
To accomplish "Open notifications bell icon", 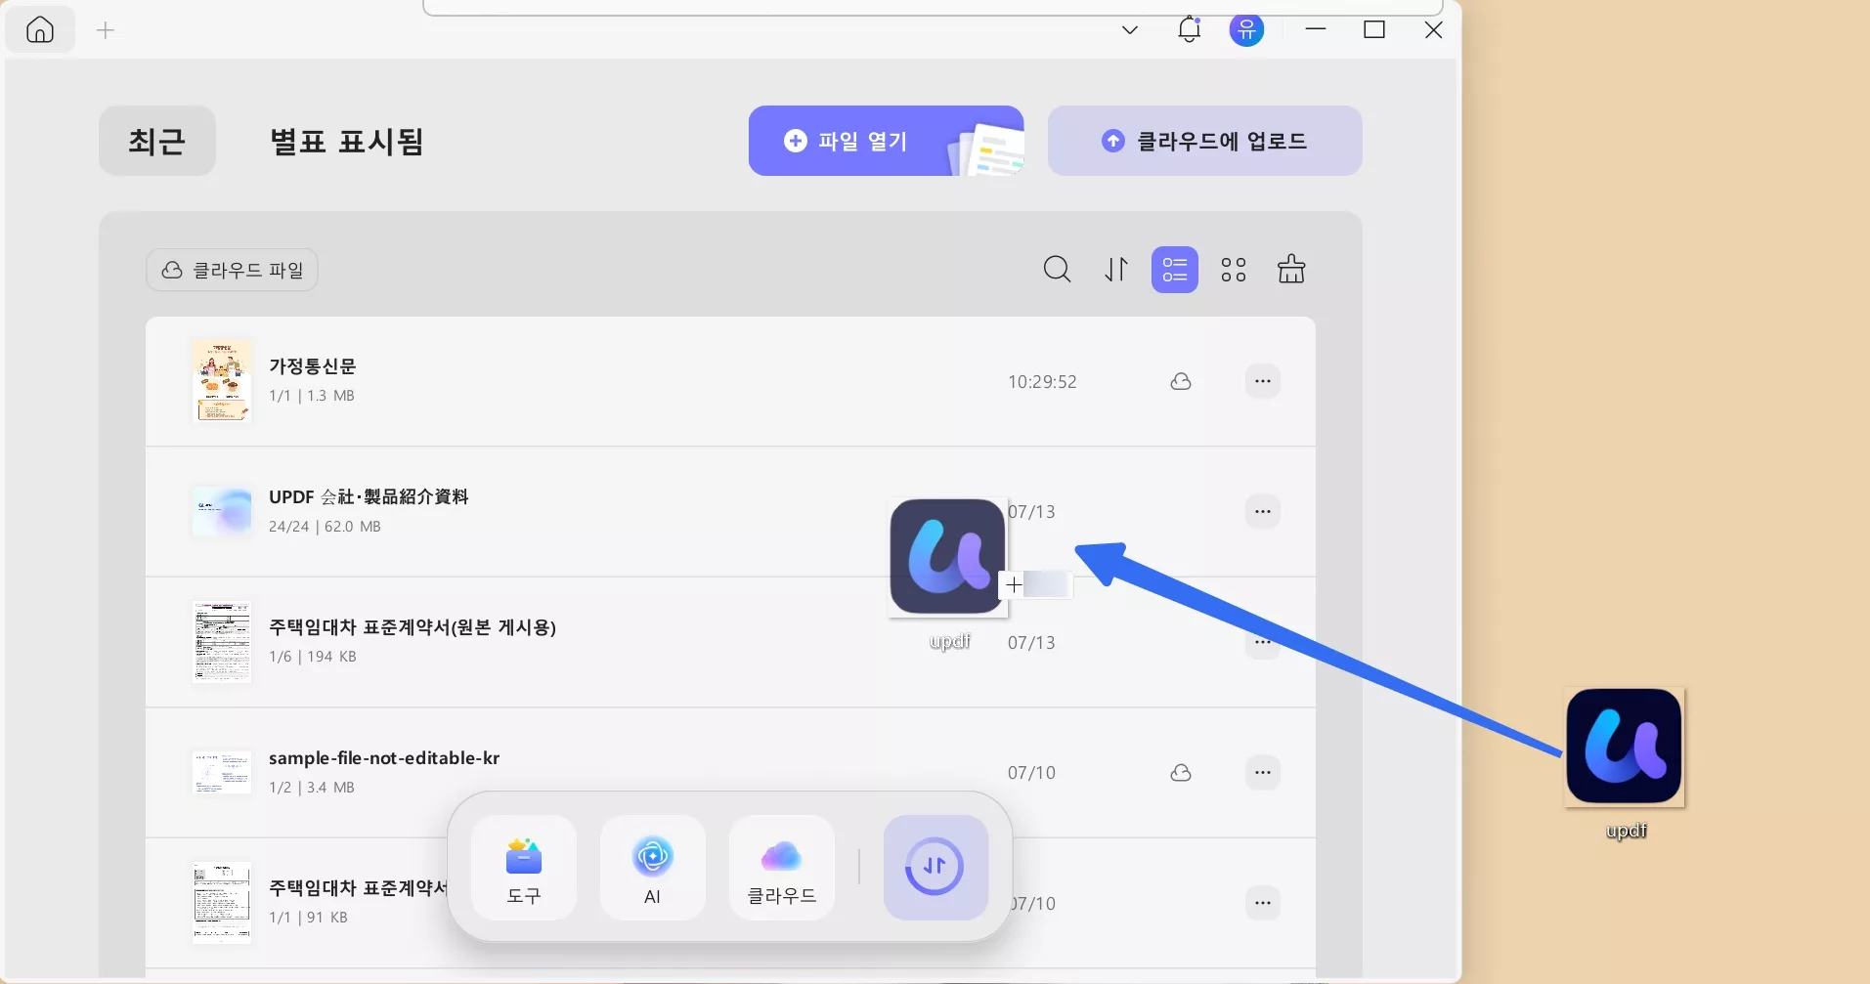I will point(1189,29).
